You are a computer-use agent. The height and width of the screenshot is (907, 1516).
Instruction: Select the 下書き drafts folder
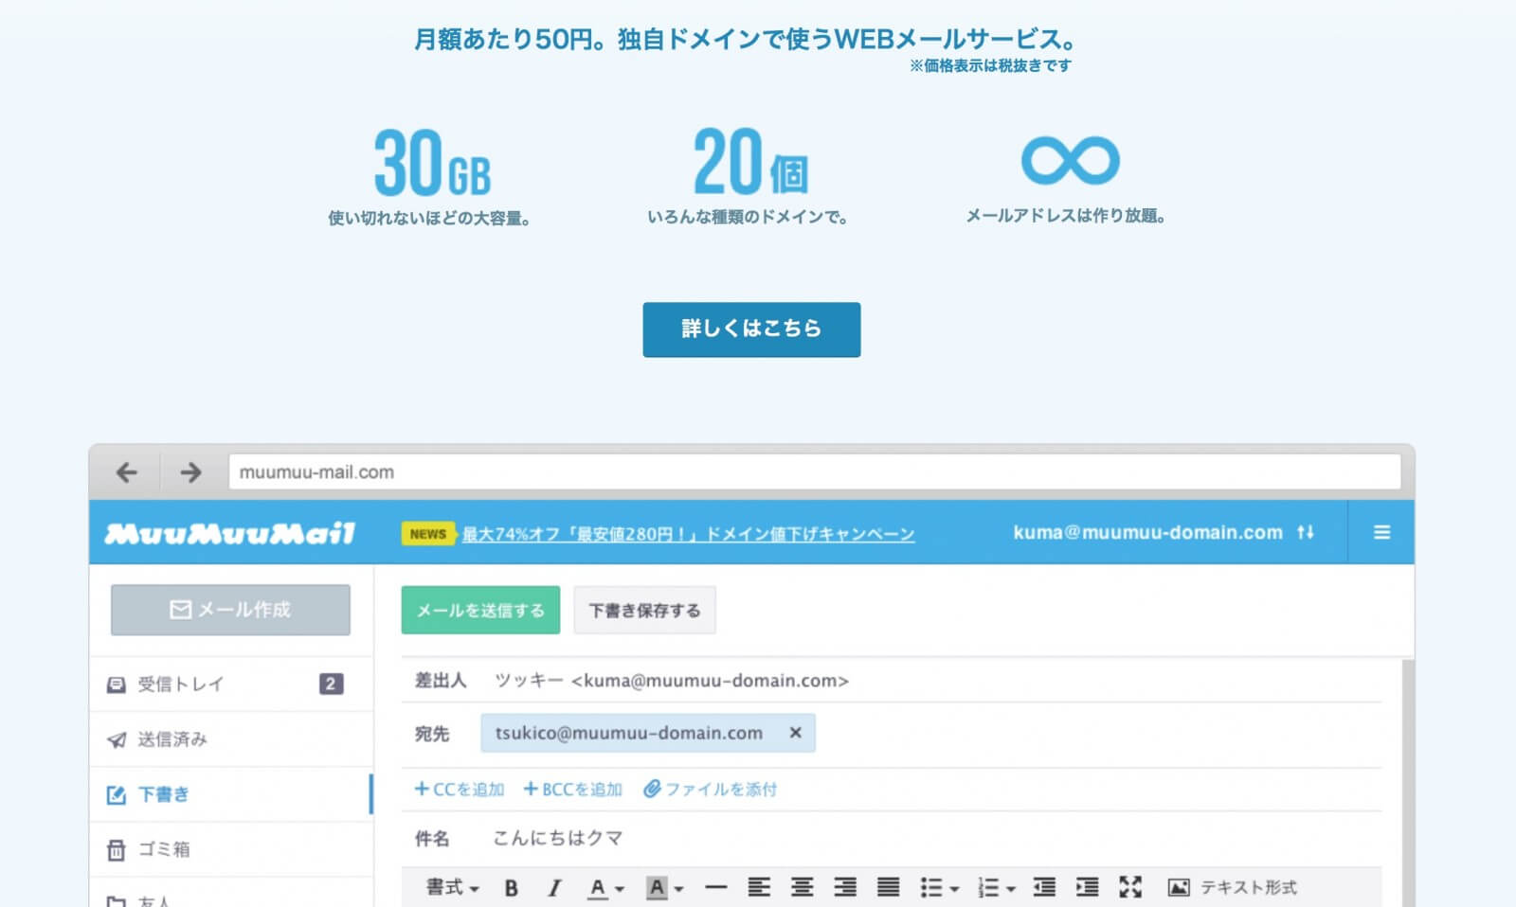coord(231,794)
